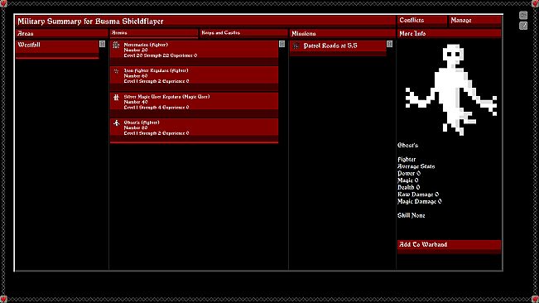Click the Silver Magic User Regulars icon
539x303 pixels.
coord(116,97)
